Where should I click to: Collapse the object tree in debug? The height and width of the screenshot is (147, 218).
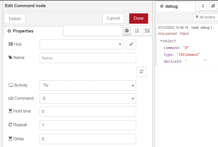[x=162, y=41]
